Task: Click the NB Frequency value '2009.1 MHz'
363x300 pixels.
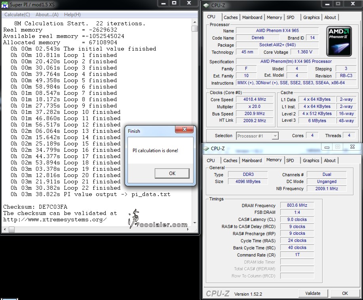Action: [x=327, y=189]
